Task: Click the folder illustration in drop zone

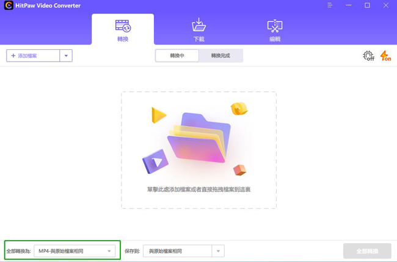Action: pos(198,138)
